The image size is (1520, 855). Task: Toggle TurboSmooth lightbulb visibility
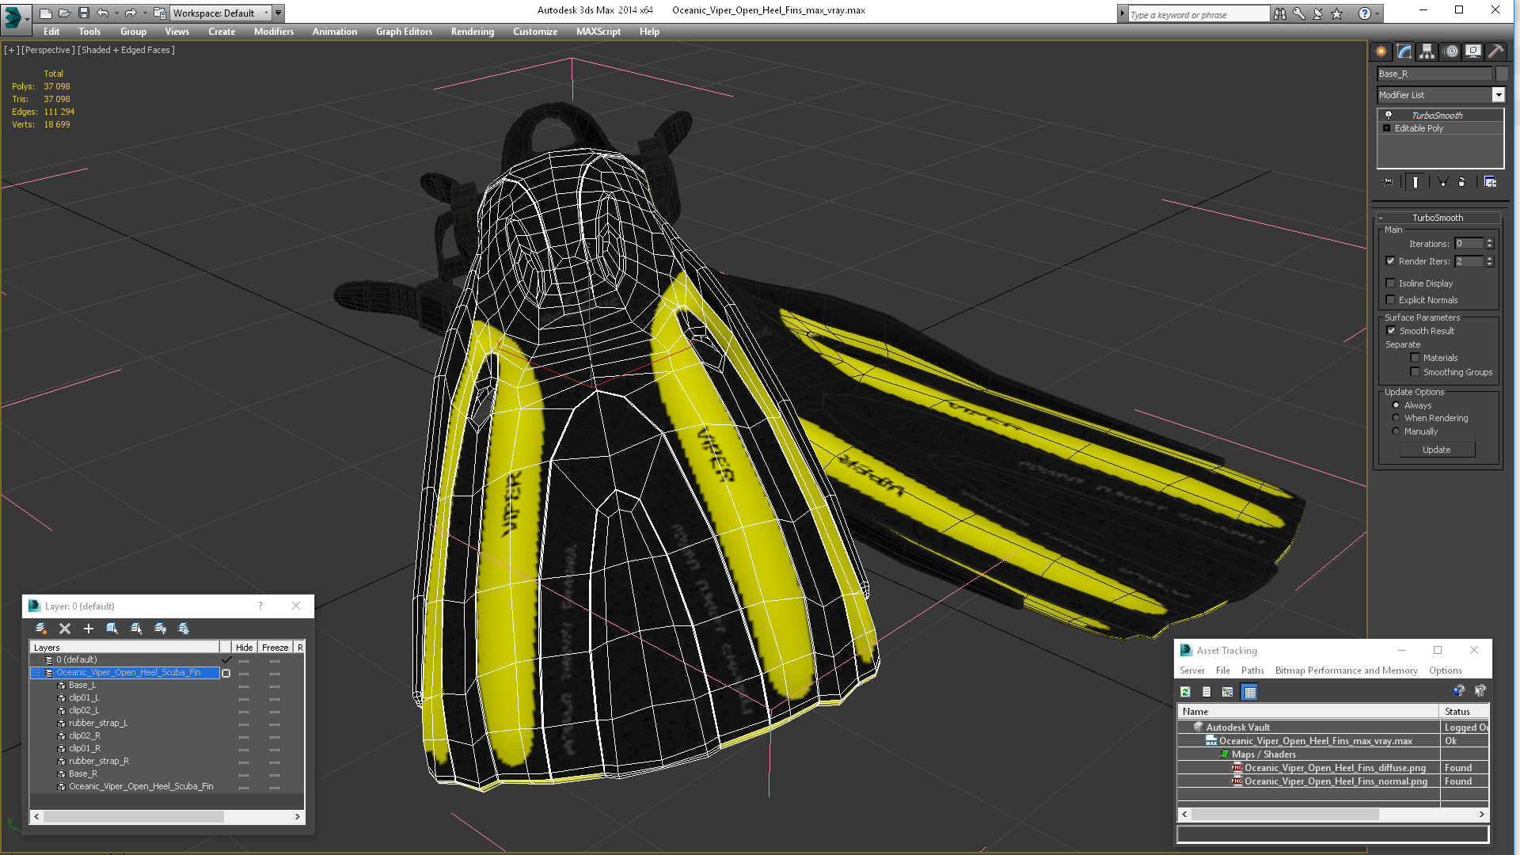1389,116
